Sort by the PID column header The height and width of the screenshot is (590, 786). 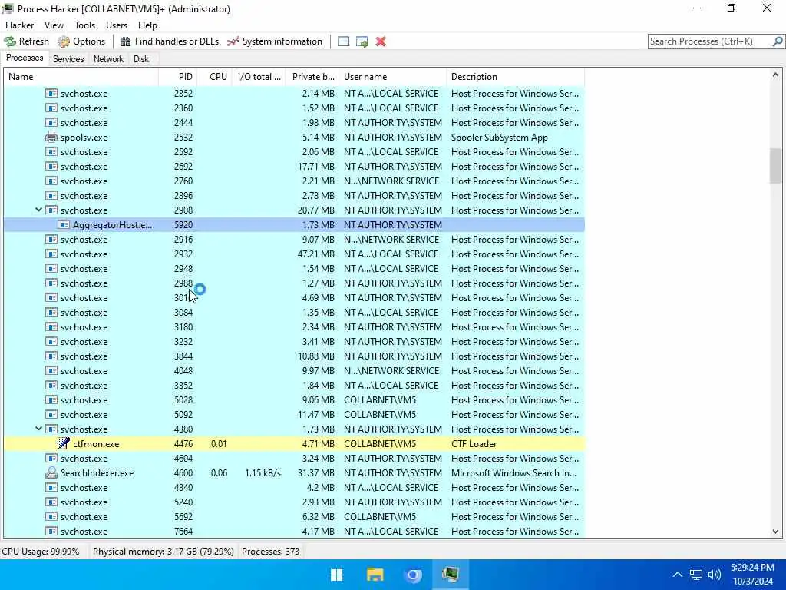(x=178, y=77)
